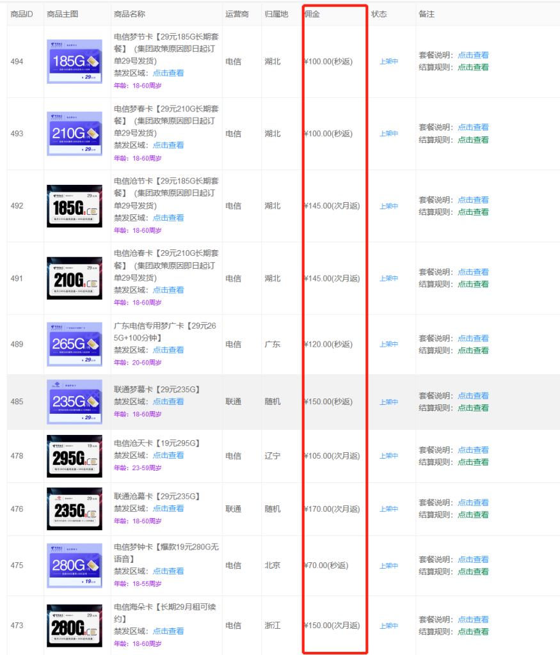The image size is (560, 655).
Task: Open the 280G thumbnail for product 475
Action: (74, 565)
